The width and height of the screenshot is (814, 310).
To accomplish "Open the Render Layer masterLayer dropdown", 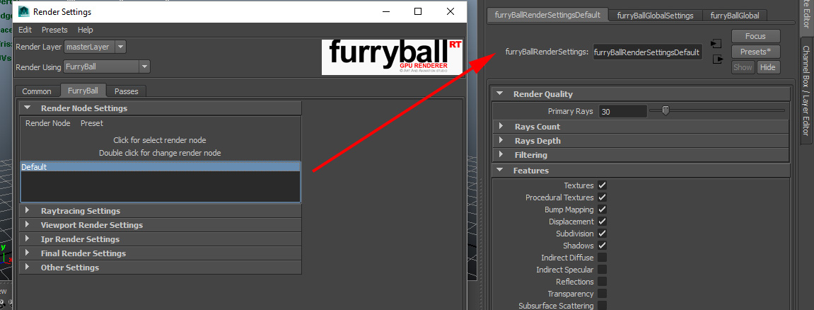I will point(95,47).
